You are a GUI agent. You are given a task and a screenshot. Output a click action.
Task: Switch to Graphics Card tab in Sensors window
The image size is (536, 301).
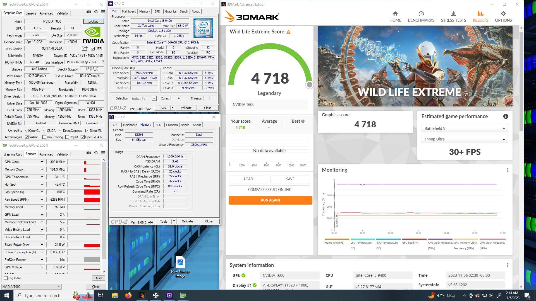pyautogui.click(x=13, y=154)
